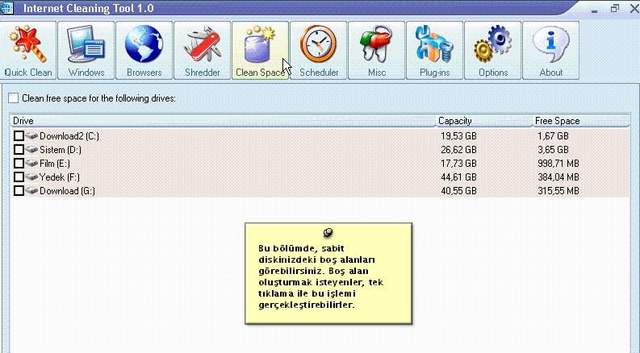Viewport: 640px width, 353px height.
Task: Open the Misc section
Action: (376, 51)
